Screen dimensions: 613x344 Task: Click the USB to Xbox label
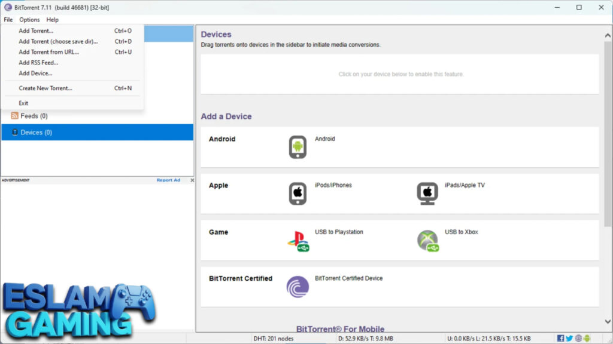click(462, 232)
